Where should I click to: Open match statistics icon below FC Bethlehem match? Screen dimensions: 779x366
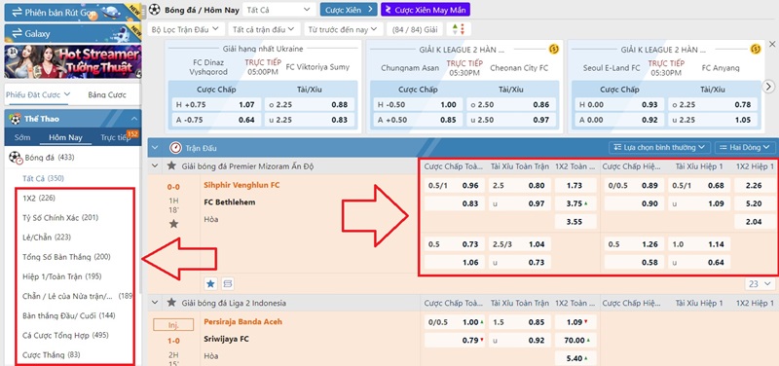pyautogui.click(x=228, y=283)
